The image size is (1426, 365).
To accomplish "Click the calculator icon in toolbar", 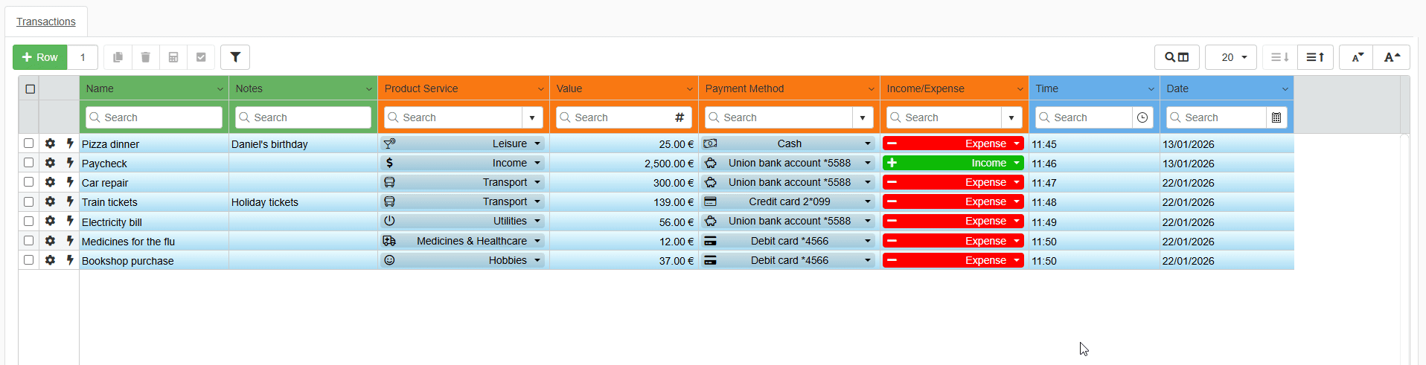I will pyautogui.click(x=173, y=57).
